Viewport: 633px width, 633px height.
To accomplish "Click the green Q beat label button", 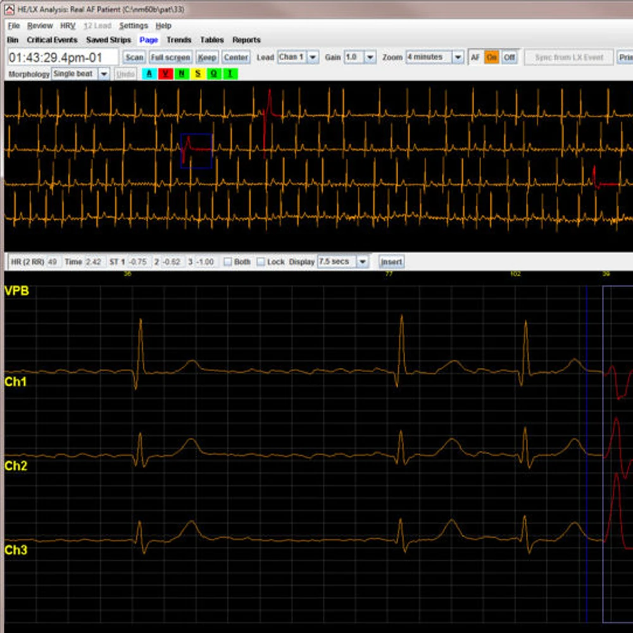I will [x=213, y=74].
